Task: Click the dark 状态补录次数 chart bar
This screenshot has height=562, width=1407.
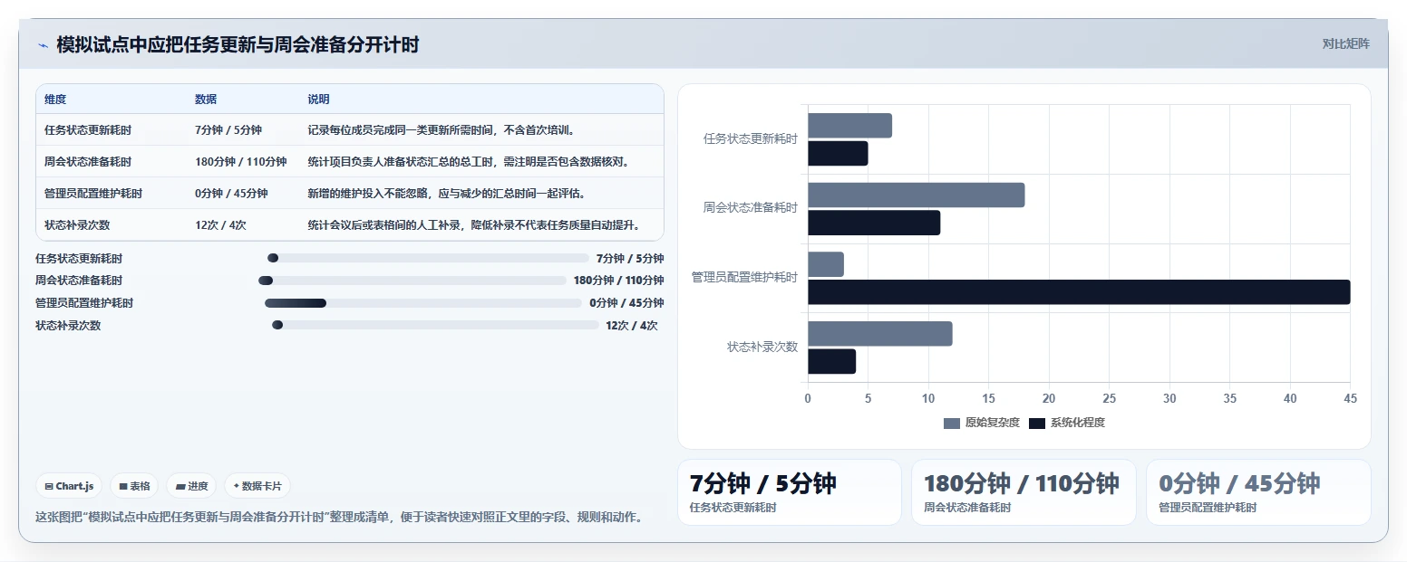Action: [831, 362]
